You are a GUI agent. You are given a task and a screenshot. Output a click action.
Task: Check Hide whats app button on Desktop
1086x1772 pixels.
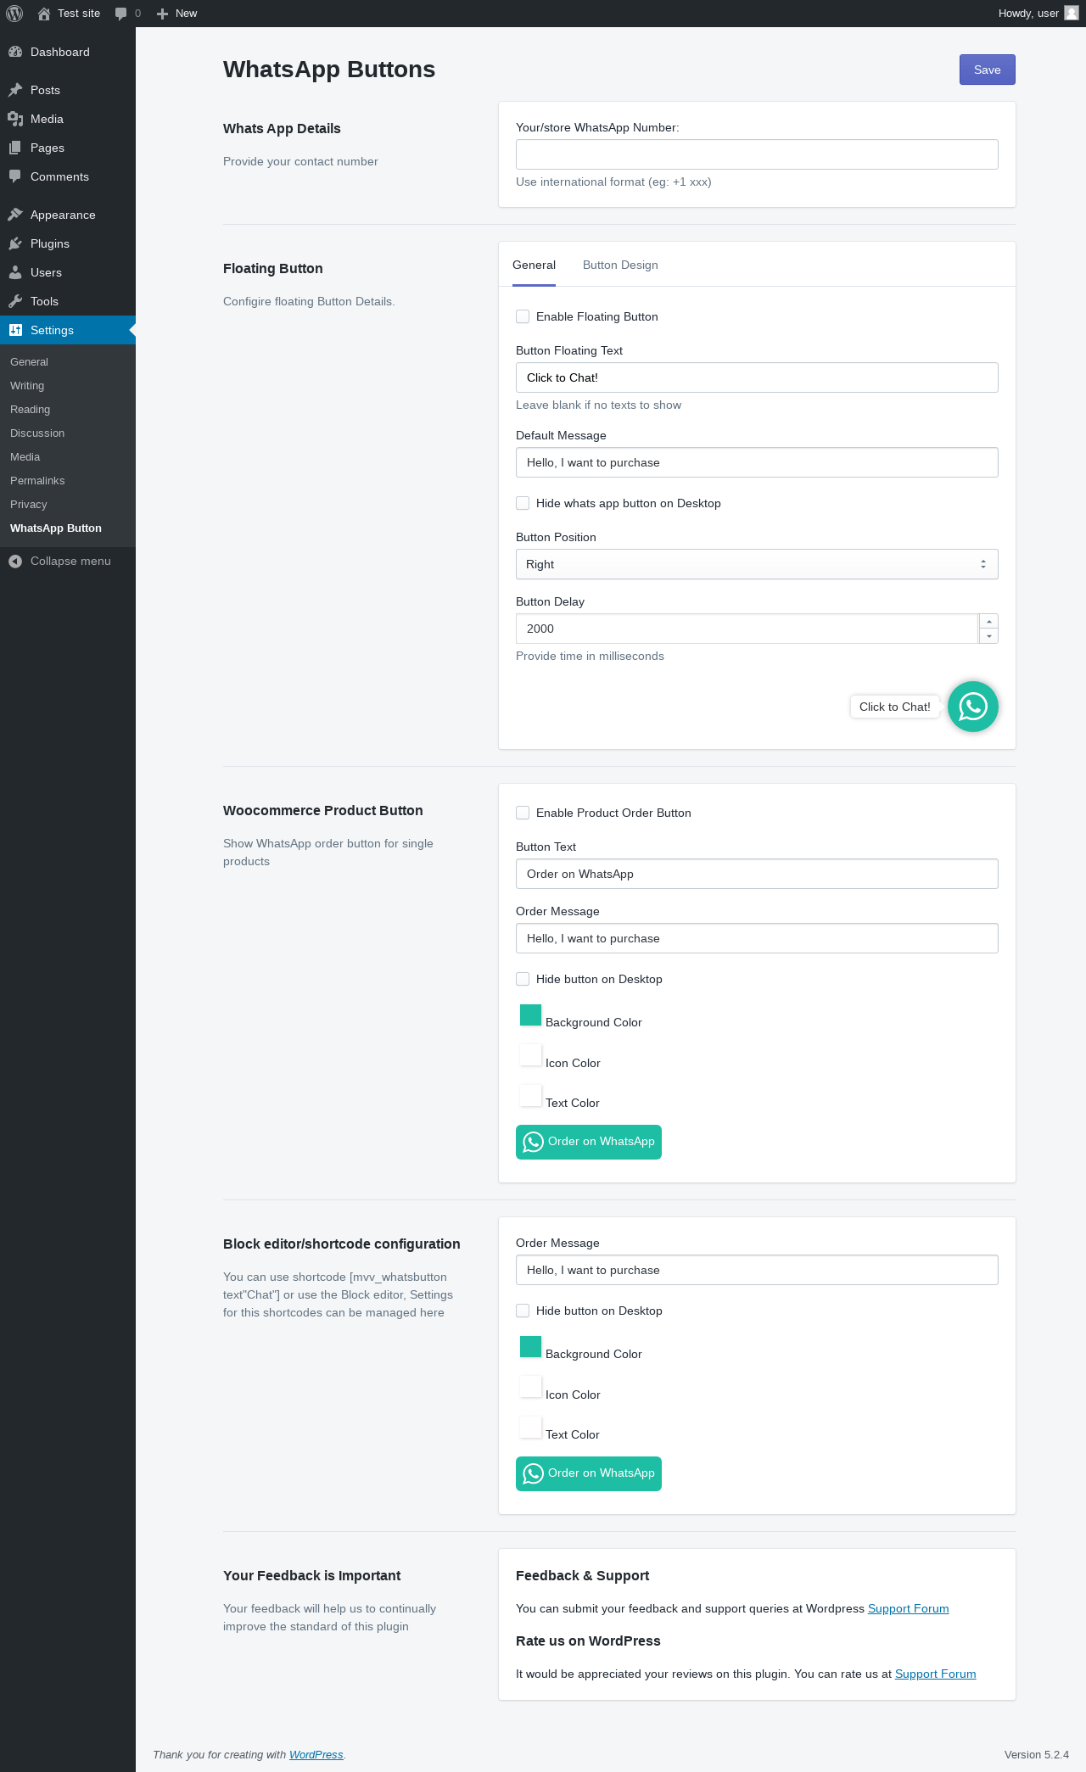click(x=523, y=503)
